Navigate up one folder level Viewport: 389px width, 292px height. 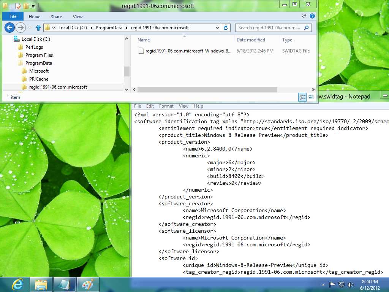click(38, 27)
